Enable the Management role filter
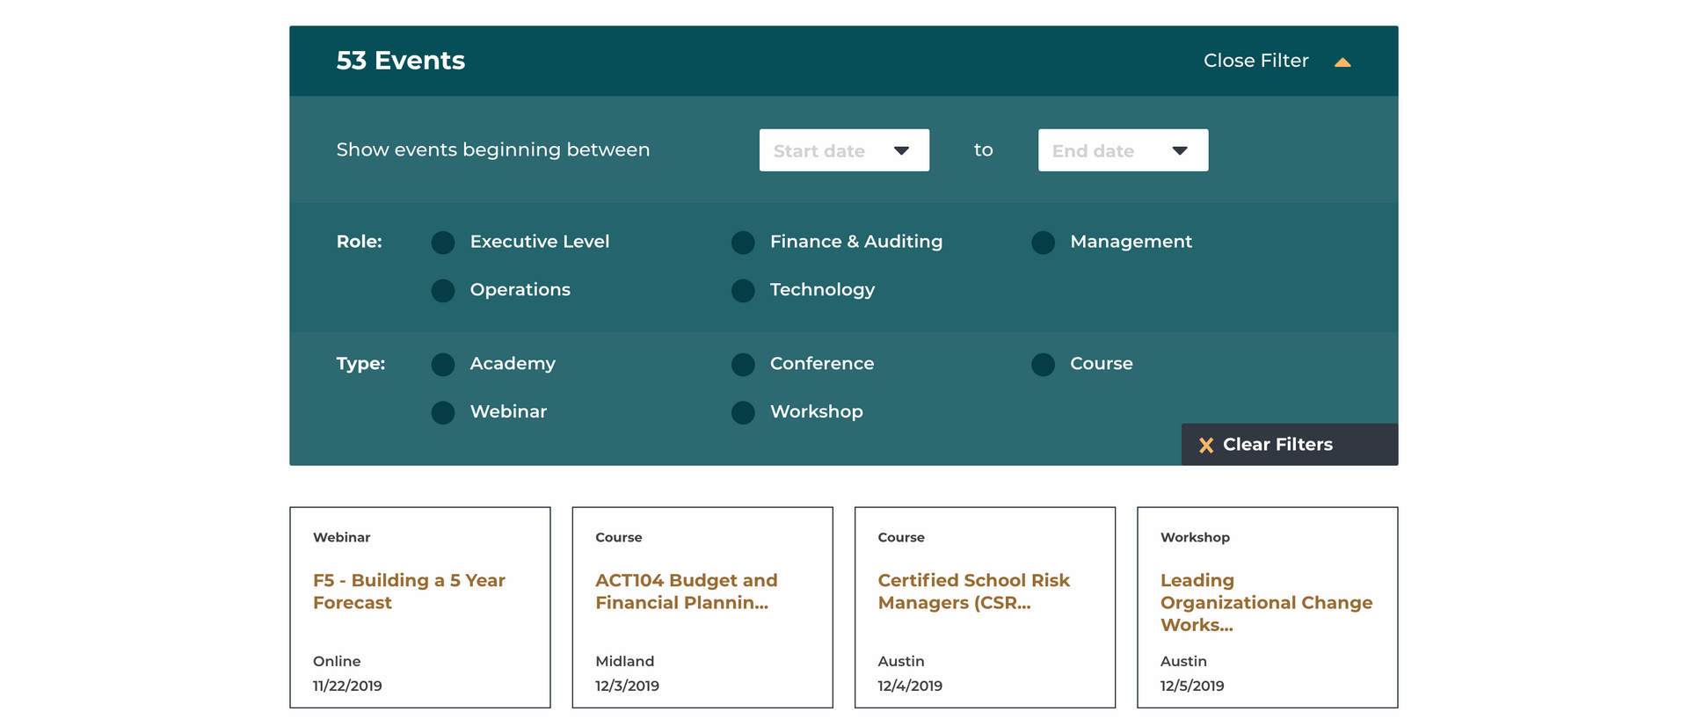Screen dimensions: 1688x726 tap(1043, 243)
